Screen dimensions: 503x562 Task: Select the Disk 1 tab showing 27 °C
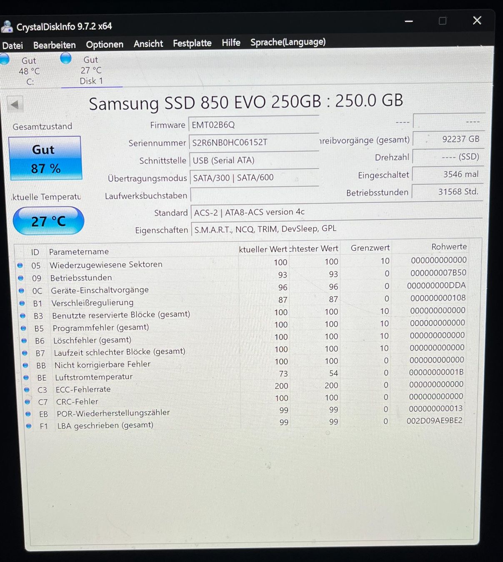tap(91, 70)
